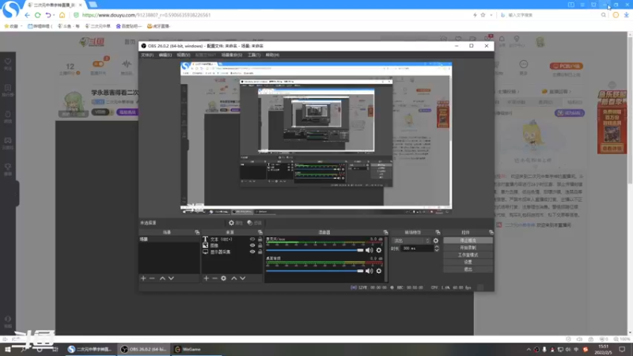Click Exit button in OBS Controls
The width and height of the screenshot is (633, 356).
pyautogui.click(x=468, y=269)
